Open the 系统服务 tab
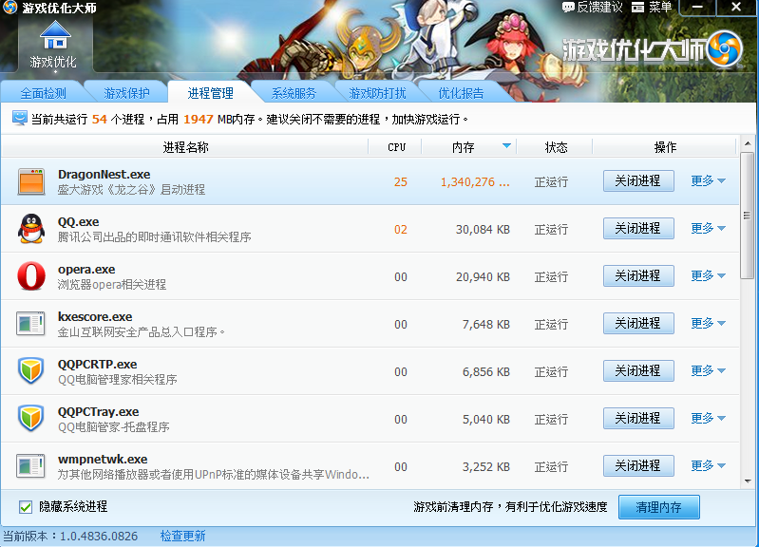 tap(294, 93)
